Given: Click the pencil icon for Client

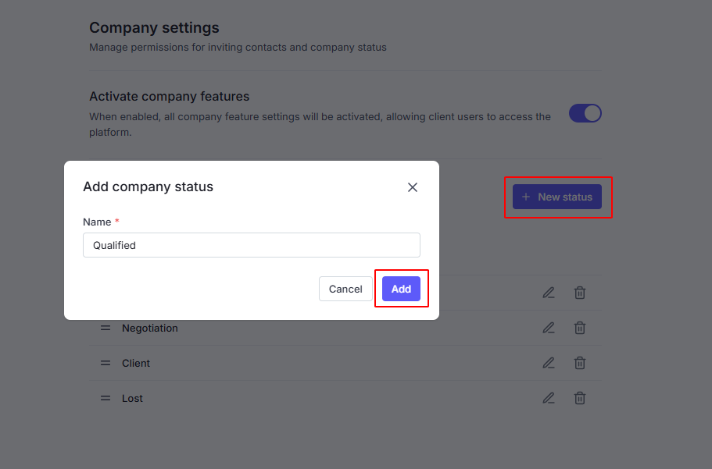Looking at the screenshot, I should (x=549, y=363).
